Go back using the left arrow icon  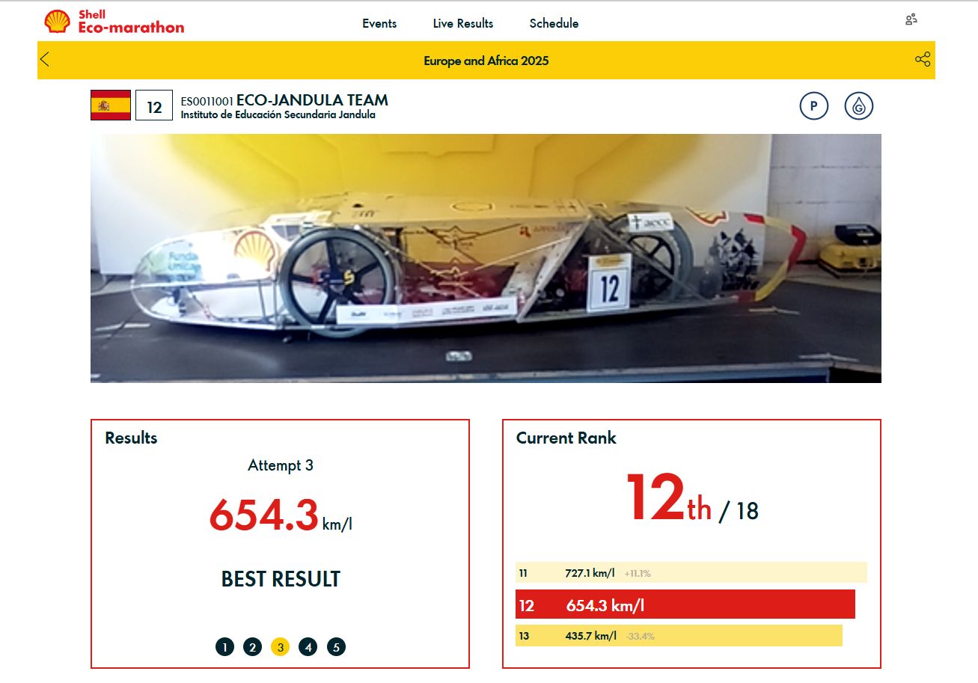[x=46, y=60]
